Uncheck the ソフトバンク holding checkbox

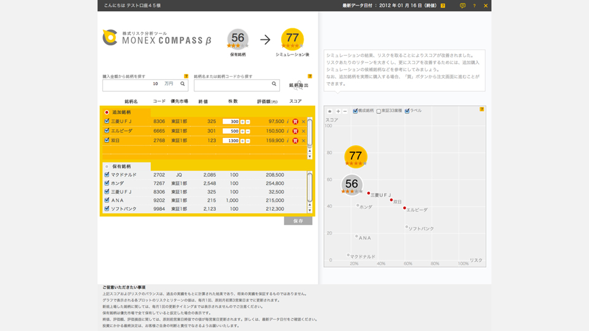[107, 208]
